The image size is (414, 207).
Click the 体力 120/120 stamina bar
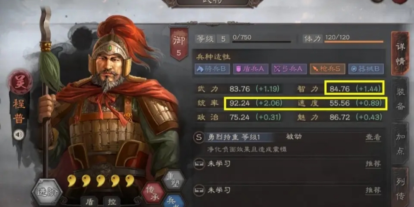point(354,39)
